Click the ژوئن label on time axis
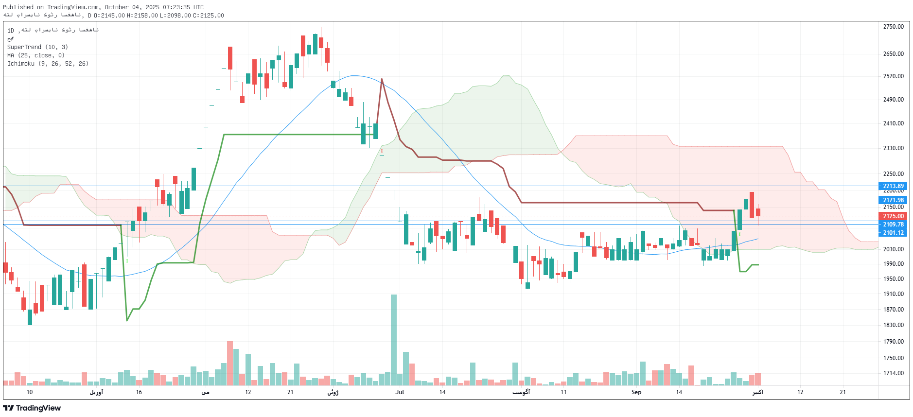 click(333, 392)
